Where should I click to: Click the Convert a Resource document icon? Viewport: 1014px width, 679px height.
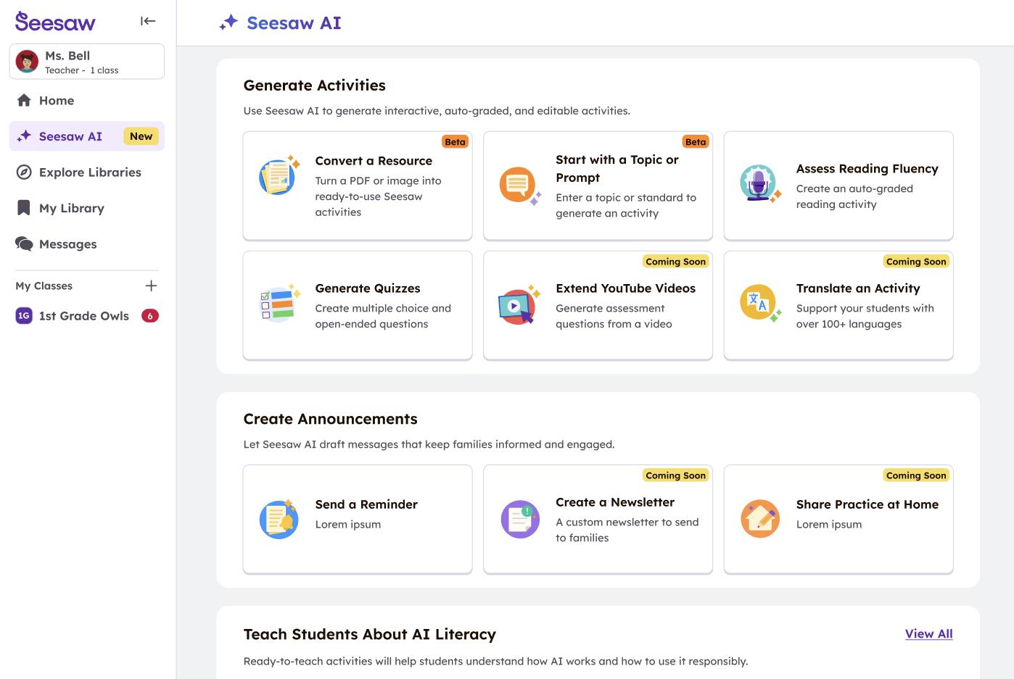tap(279, 176)
